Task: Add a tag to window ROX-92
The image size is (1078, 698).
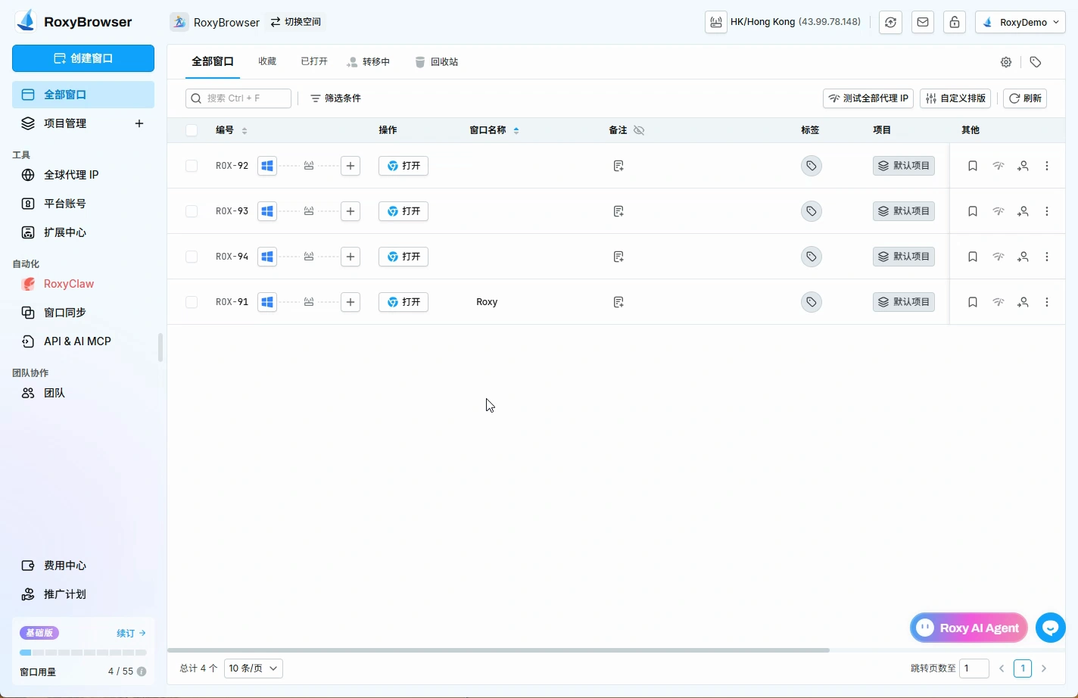Action: (811, 166)
